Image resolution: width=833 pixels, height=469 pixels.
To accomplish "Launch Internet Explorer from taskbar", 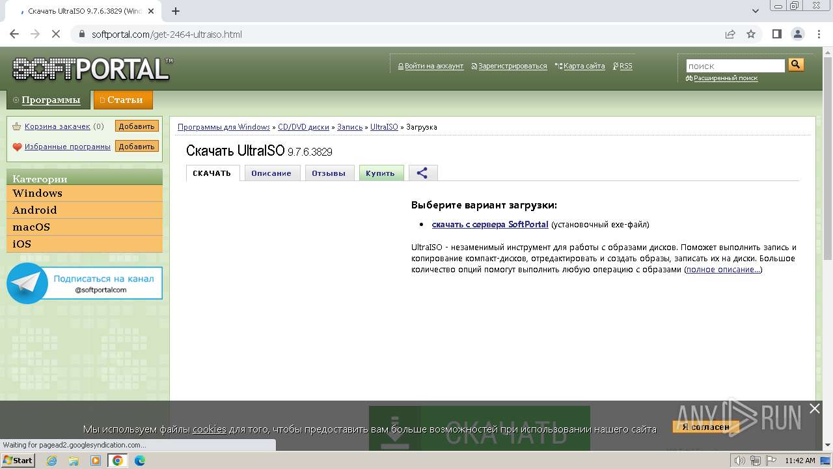I will click(x=52, y=461).
